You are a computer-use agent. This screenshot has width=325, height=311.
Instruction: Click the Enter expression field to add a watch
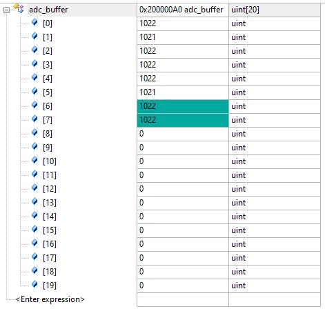[50, 299]
